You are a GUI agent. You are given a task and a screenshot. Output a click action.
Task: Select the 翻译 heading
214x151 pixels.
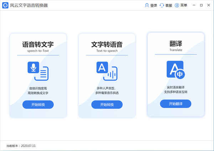pyautogui.click(x=176, y=44)
